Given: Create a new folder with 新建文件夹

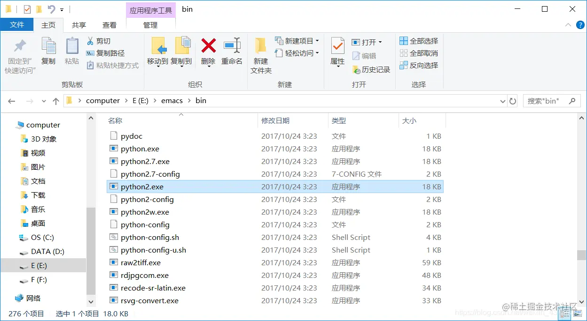Looking at the screenshot, I should (x=261, y=54).
